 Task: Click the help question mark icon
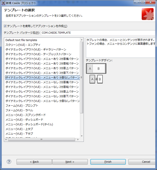click(9, 162)
